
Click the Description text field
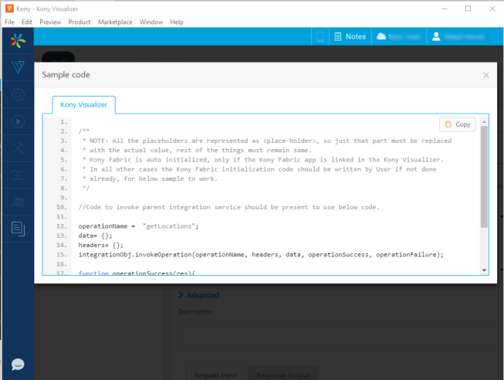point(340,334)
